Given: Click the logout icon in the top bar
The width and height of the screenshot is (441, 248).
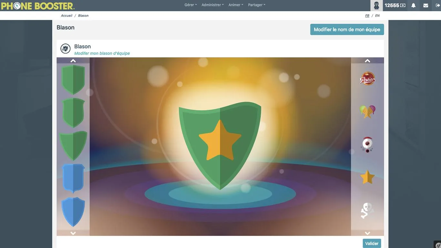Looking at the screenshot, I should click(438, 5).
